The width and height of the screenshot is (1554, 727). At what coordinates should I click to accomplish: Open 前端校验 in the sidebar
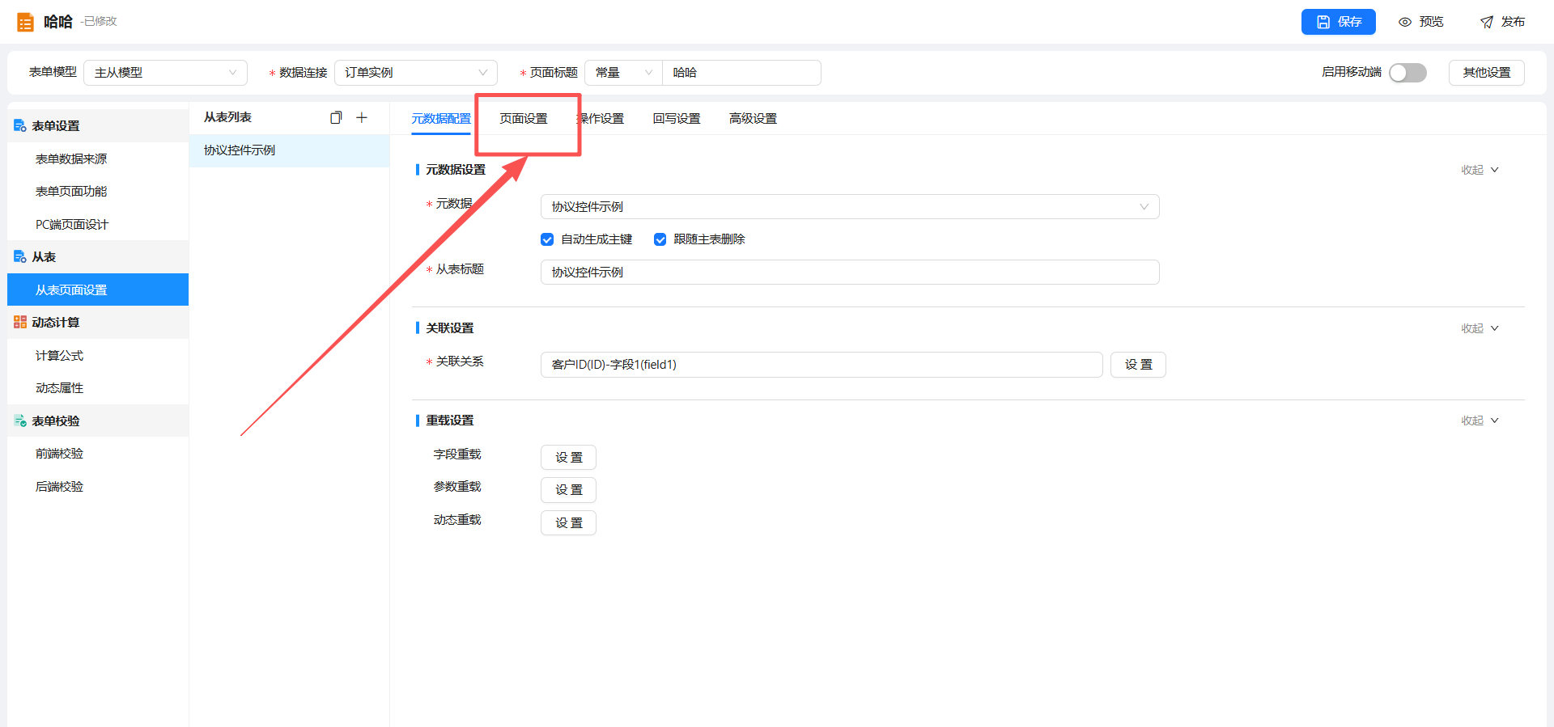[98, 454]
